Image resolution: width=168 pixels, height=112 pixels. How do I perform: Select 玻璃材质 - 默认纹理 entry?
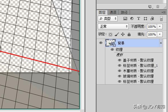(x=138, y=76)
